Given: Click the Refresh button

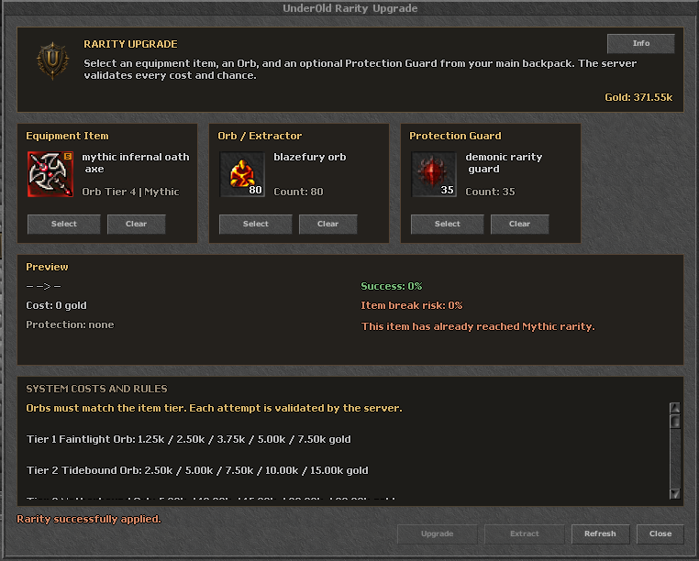Looking at the screenshot, I should click(600, 533).
